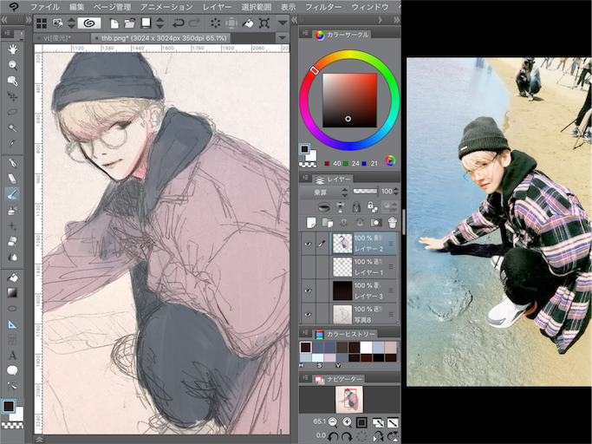Hide レイヤー 3 with eye icon
This screenshot has width=592, height=444.
pyautogui.click(x=308, y=291)
